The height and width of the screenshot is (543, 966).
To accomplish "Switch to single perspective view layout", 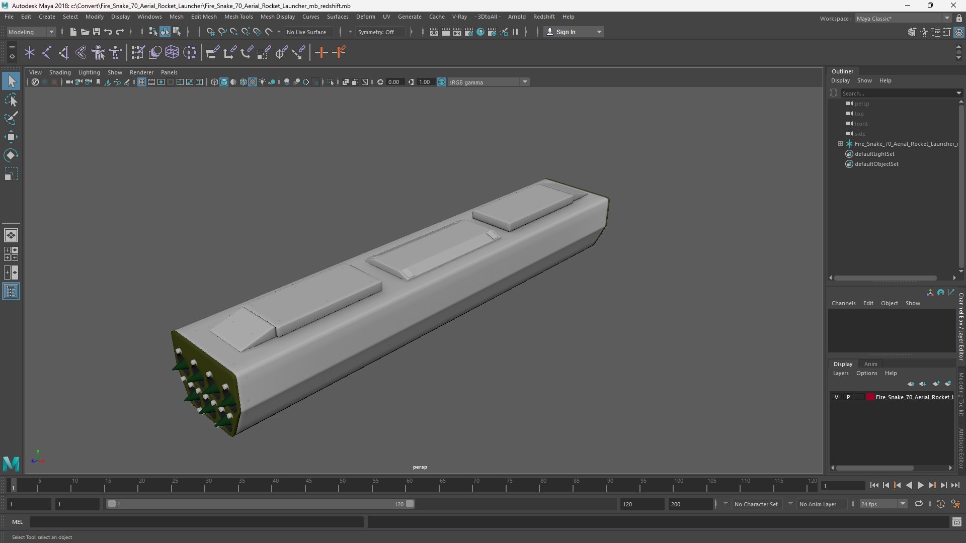I will point(11,235).
